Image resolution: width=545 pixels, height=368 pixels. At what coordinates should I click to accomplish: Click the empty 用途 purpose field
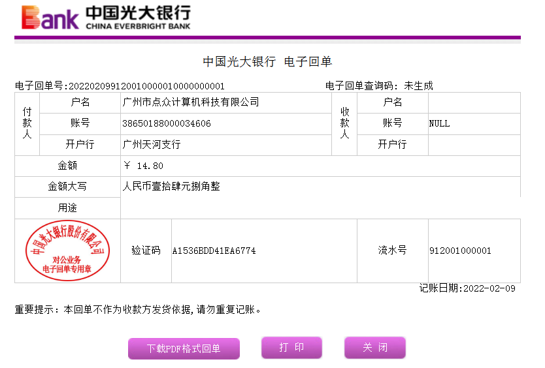pyautogui.click(x=320, y=208)
